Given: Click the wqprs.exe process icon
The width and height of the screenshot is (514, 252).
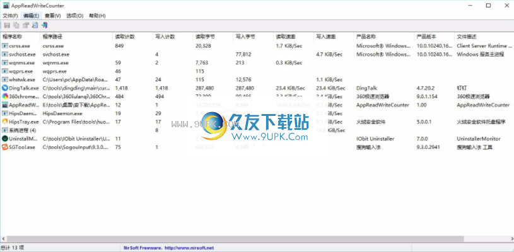Looking at the screenshot, I should pyautogui.click(x=4, y=71).
